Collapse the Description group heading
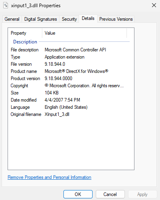The width and height of the screenshot is (160, 200). coord(25,42)
